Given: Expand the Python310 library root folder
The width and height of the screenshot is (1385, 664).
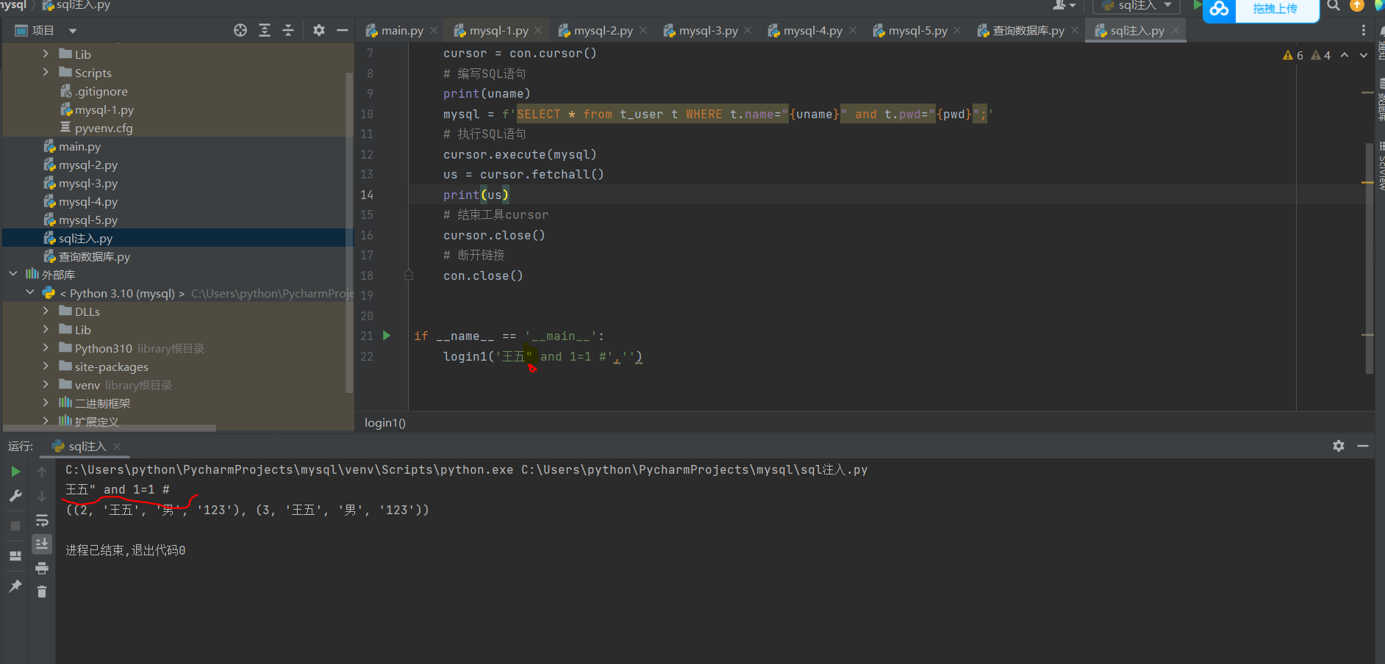Looking at the screenshot, I should pos(46,347).
